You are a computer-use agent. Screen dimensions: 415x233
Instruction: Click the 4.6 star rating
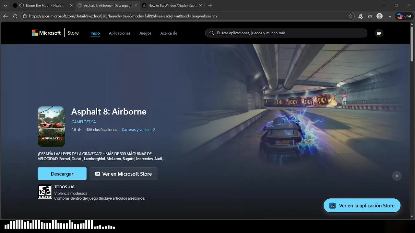76,130
